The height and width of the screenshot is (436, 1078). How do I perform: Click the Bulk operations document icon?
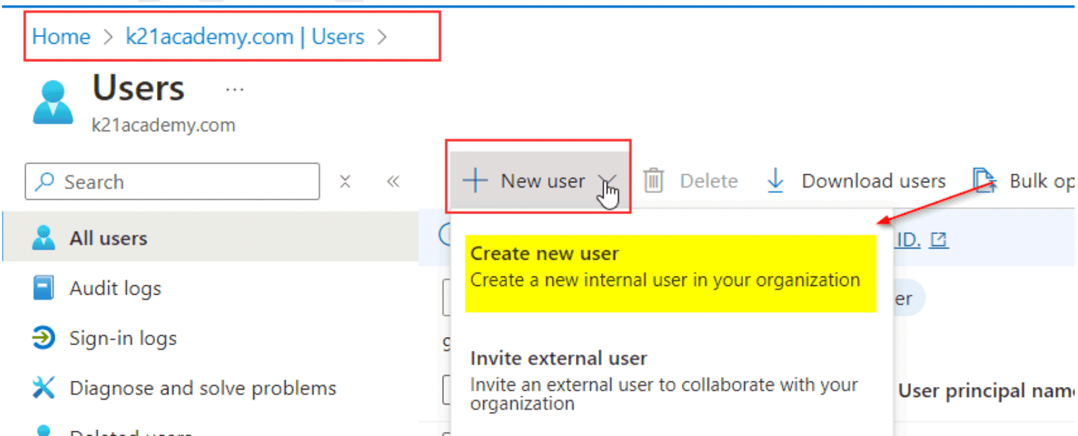(x=984, y=181)
